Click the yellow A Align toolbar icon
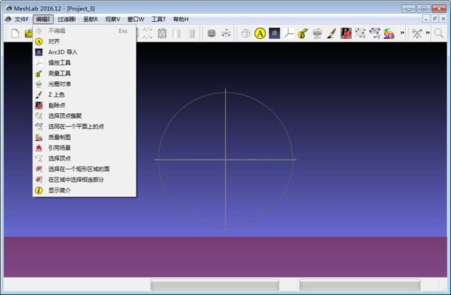 260,33
